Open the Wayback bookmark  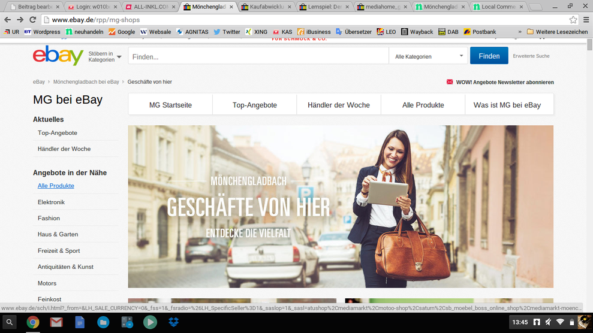[x=417, y=32]
